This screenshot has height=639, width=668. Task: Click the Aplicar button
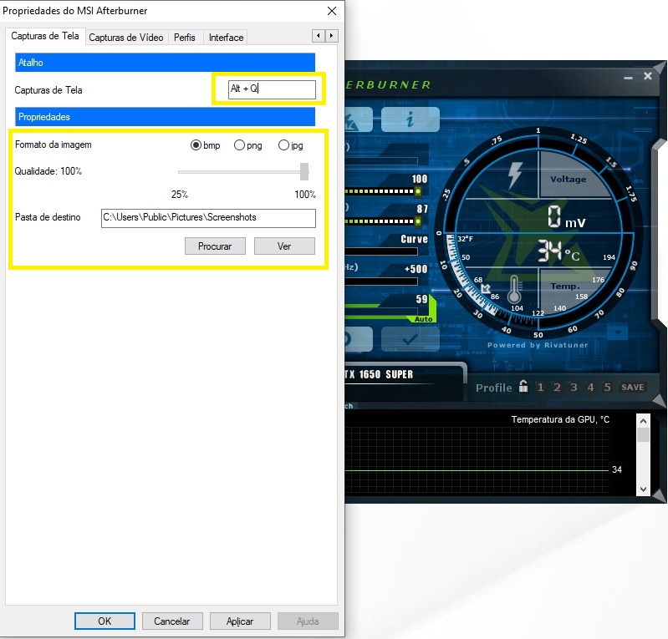(240, 621)
